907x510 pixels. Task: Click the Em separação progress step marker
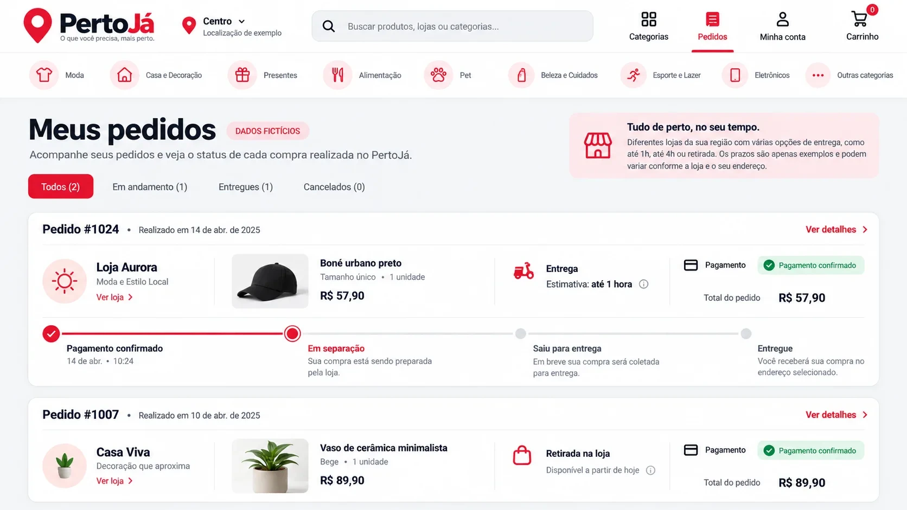pos(292,333)
